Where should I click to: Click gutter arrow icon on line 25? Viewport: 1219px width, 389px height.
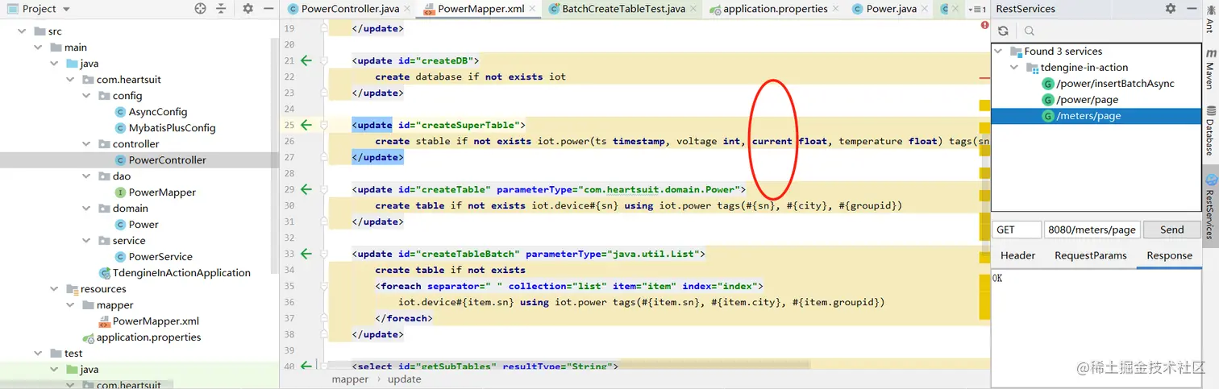306,125
